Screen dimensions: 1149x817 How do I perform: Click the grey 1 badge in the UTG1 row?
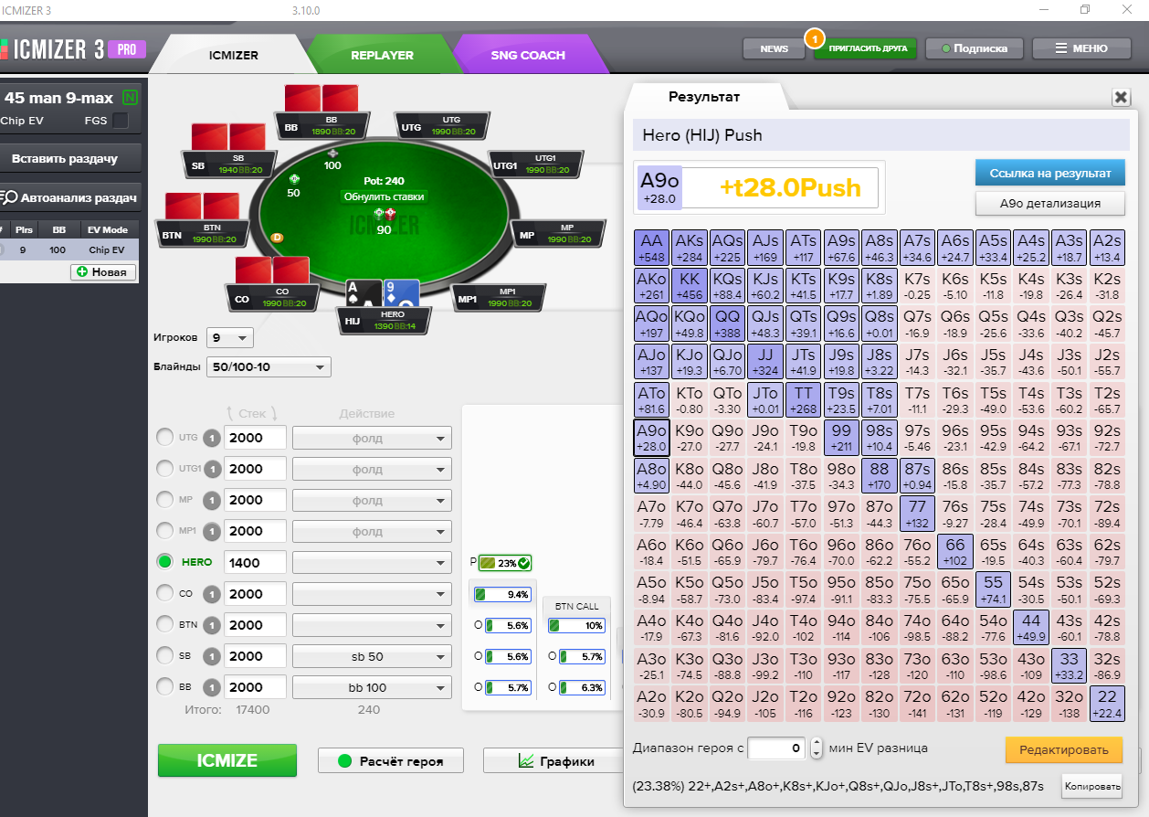point(212,469)
